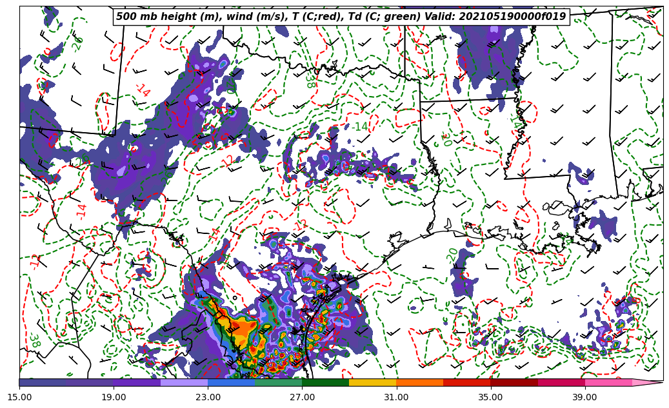Click the 15.00 colorbar tick label

(19, 397)
